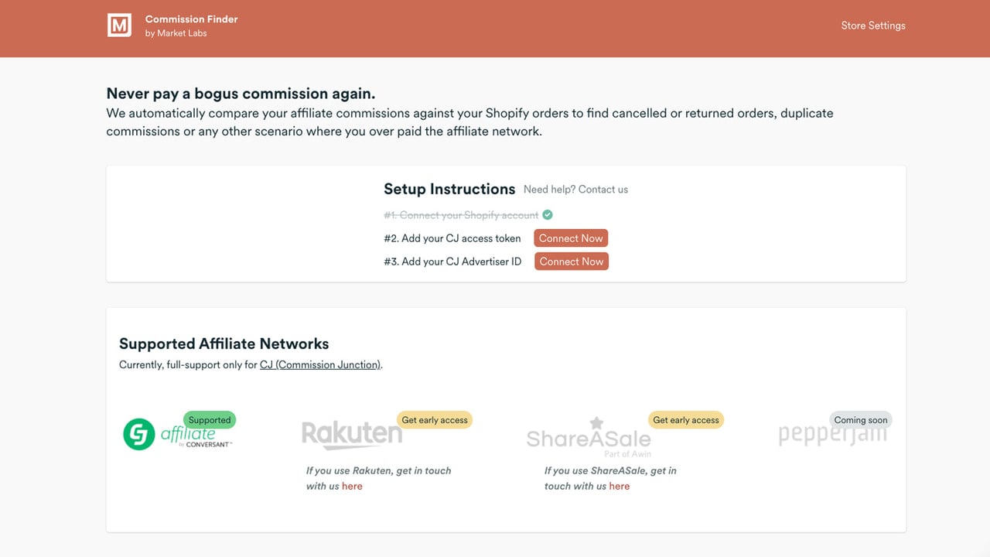Click Get early access badge for Rakuten

[x=435, y=420]
